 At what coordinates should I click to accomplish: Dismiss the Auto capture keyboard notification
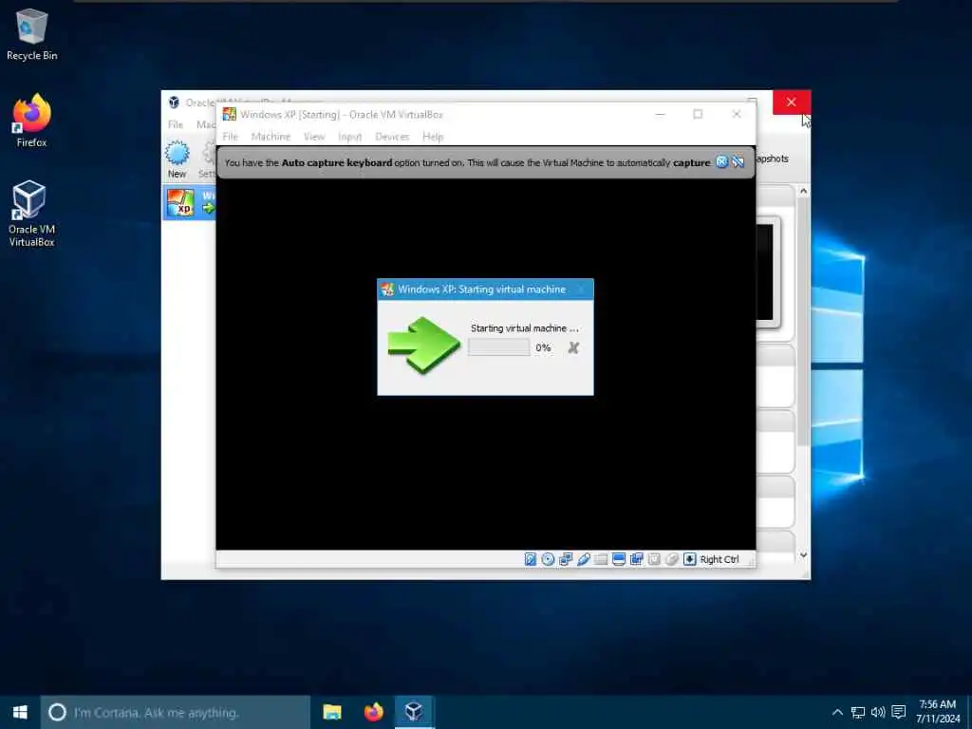pyautogui.click(x=721, y=161)
